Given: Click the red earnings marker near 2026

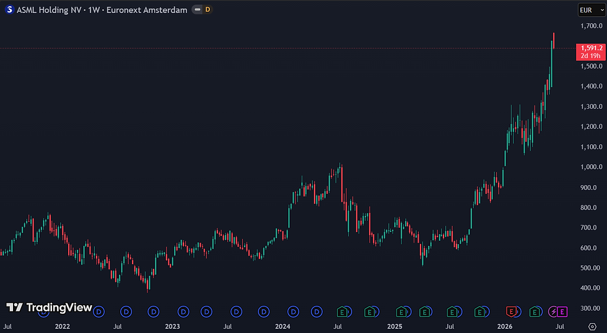Looking at the screenshot, I should coord(512,311).
